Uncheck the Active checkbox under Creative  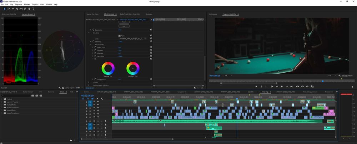coord(119,36)
